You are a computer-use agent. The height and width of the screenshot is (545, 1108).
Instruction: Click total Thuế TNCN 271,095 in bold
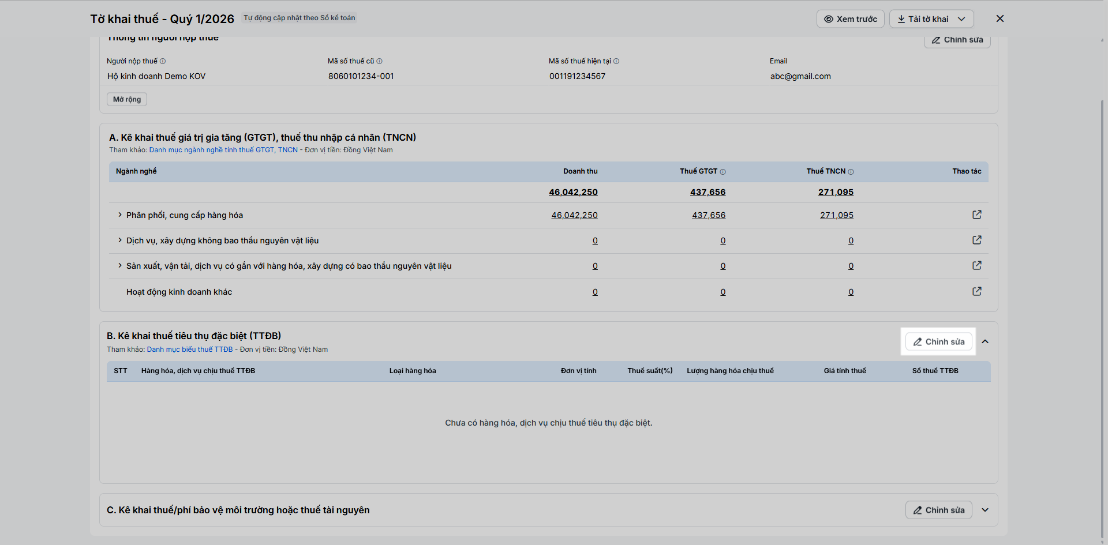pyautogui.click(x=836, y=192)
